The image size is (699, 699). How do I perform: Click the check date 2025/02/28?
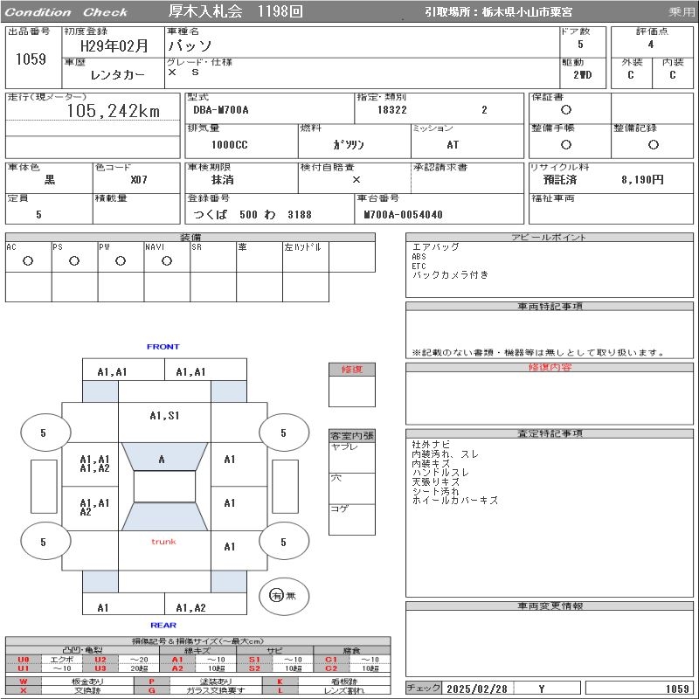click(477, 689)
